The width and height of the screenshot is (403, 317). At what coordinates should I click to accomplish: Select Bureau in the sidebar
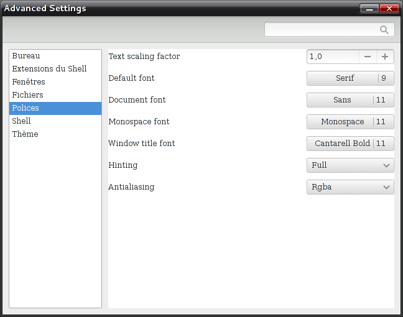coord(26,56)
